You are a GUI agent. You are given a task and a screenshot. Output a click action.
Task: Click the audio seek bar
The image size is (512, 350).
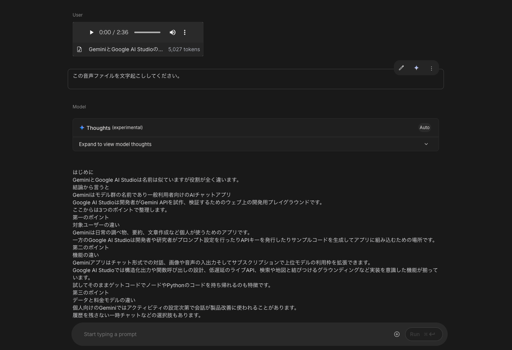point(147,32)
